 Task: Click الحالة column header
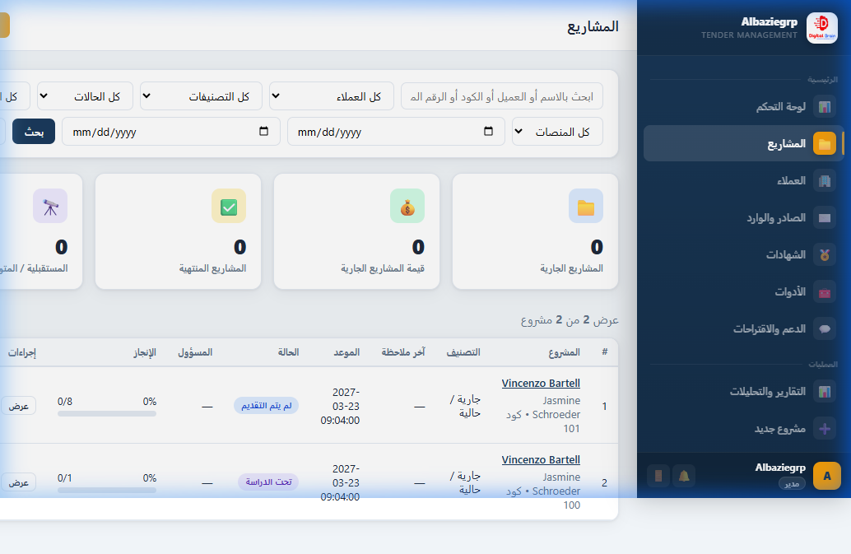(x=288, y=352)
